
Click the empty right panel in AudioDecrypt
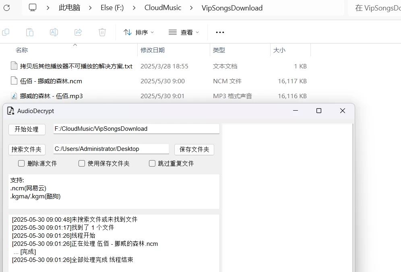pos(287,198)
